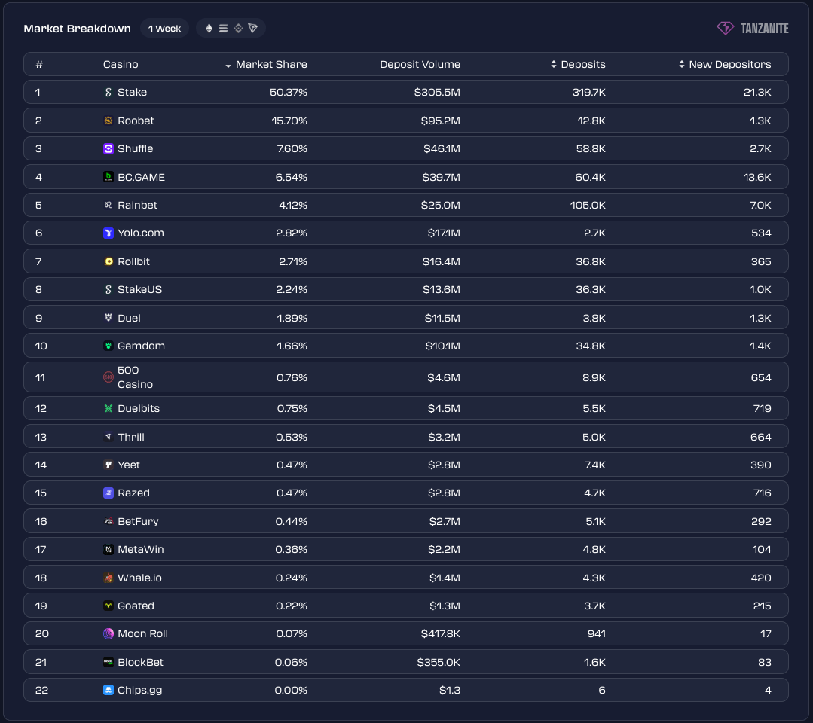Sort by the Deposits column

pos(578,64)
